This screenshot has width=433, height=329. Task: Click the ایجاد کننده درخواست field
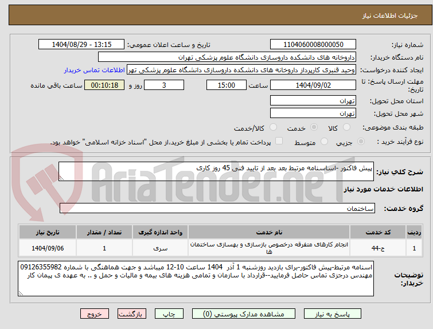[x=241, y=70]
